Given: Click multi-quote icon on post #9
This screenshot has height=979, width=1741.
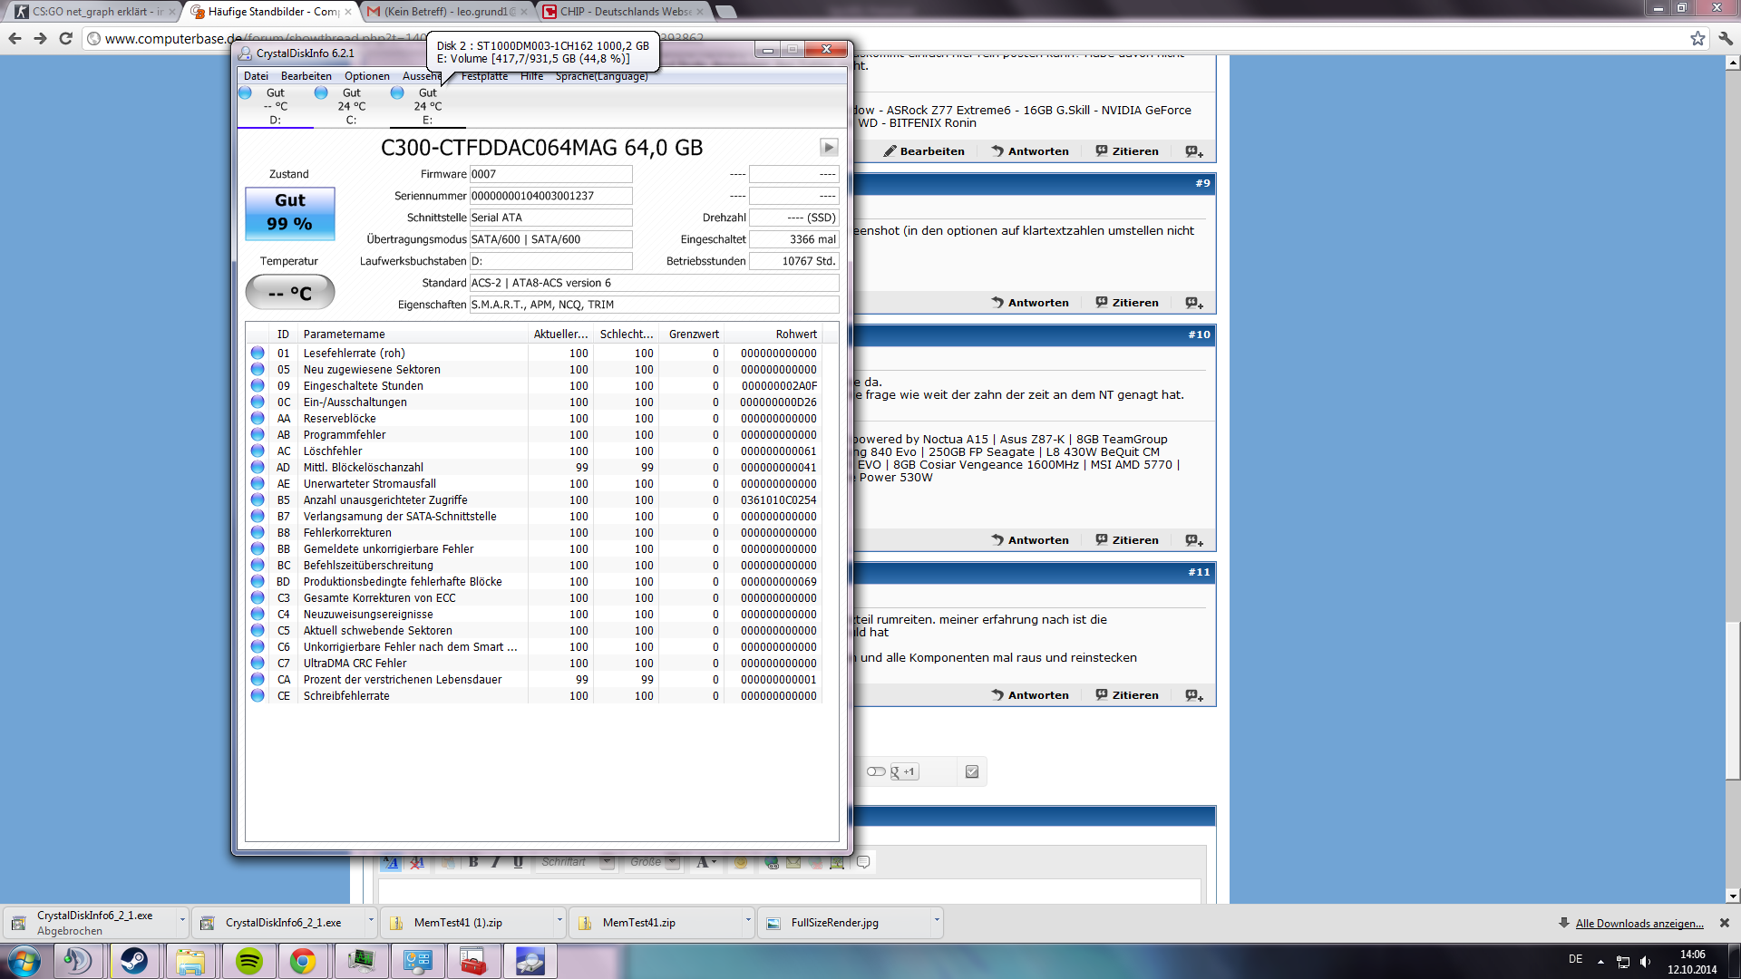Looking at the screenshot, I should [1194, 303].
